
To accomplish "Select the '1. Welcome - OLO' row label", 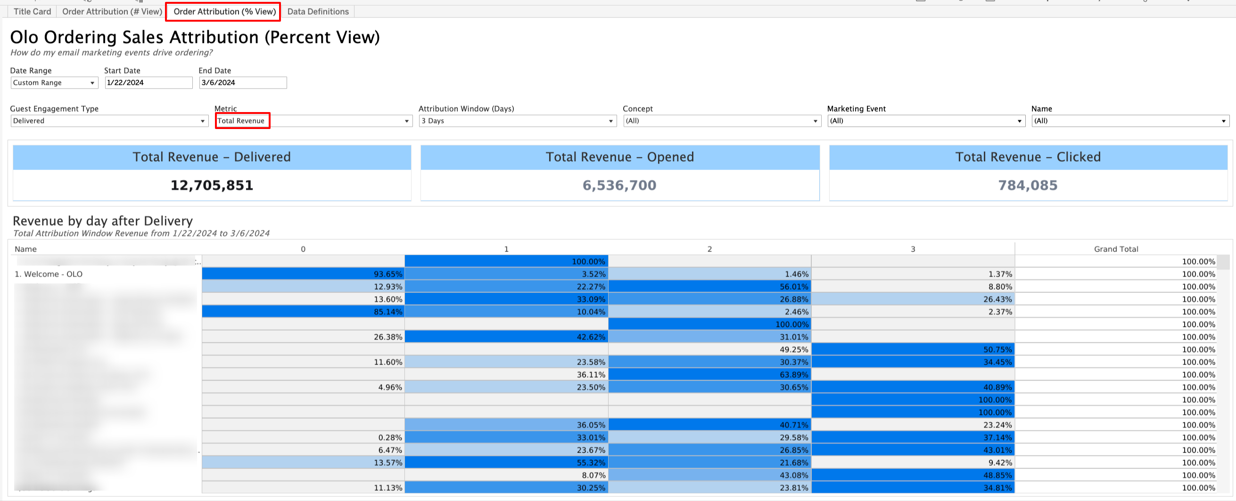I will [49, 274].
